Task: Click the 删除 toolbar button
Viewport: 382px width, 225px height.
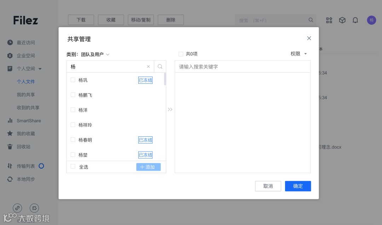Action: (x=171, y=20)
